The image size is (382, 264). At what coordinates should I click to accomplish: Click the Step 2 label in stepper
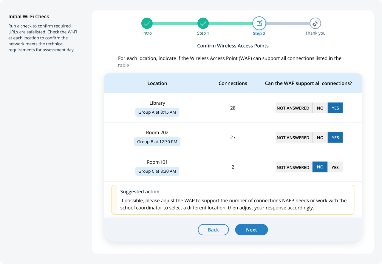(x=259, y=33)
